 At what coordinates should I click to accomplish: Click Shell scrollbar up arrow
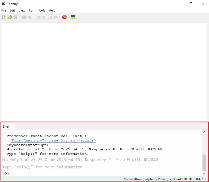point(204,132)
